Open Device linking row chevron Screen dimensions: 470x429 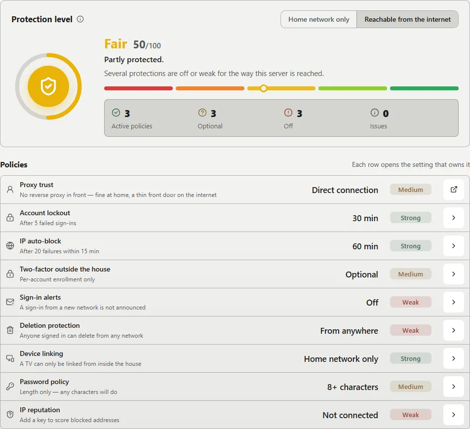[x=454, y=358]
